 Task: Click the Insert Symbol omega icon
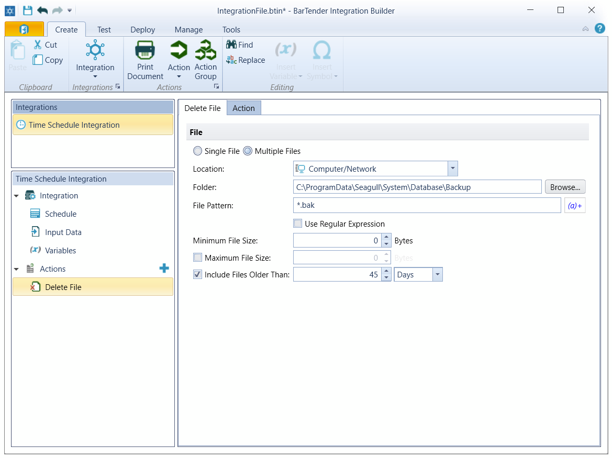(322, 50)
